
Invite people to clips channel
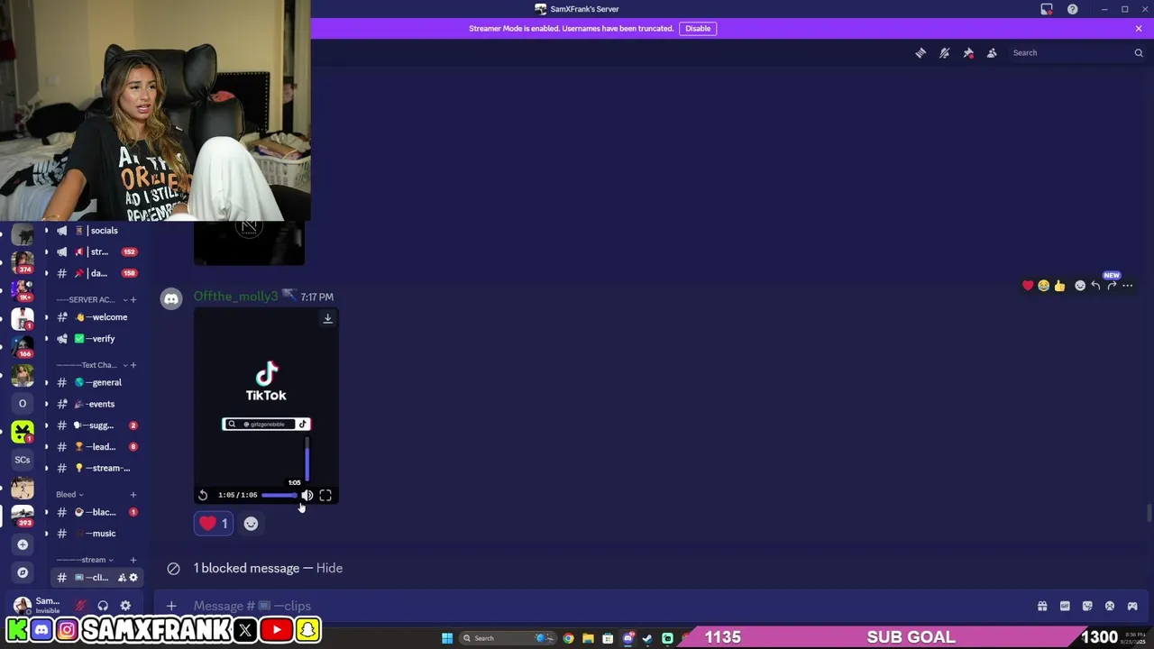tap(122, 578)
